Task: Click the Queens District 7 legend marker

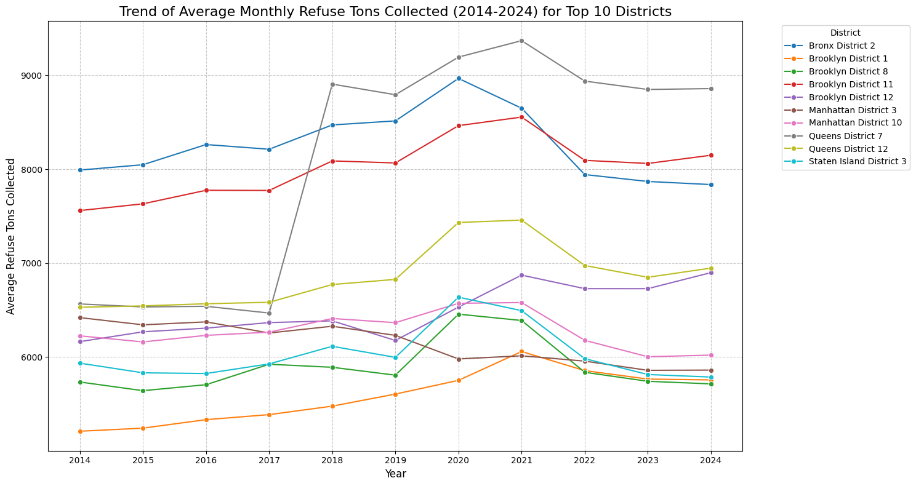Action: [x=794, y=136]
